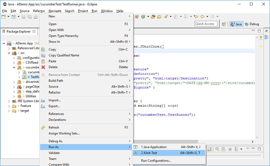Open the bottom panel View Menu triangle
This screenshot has width=270, height=166.
tap(248, 148)
